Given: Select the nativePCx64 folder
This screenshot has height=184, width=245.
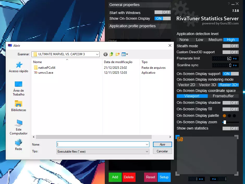Looking at the screenshot, I should point(45,68).
